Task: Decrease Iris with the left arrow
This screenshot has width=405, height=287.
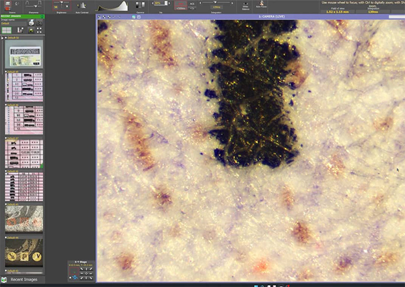Action: tap(152, 3)
